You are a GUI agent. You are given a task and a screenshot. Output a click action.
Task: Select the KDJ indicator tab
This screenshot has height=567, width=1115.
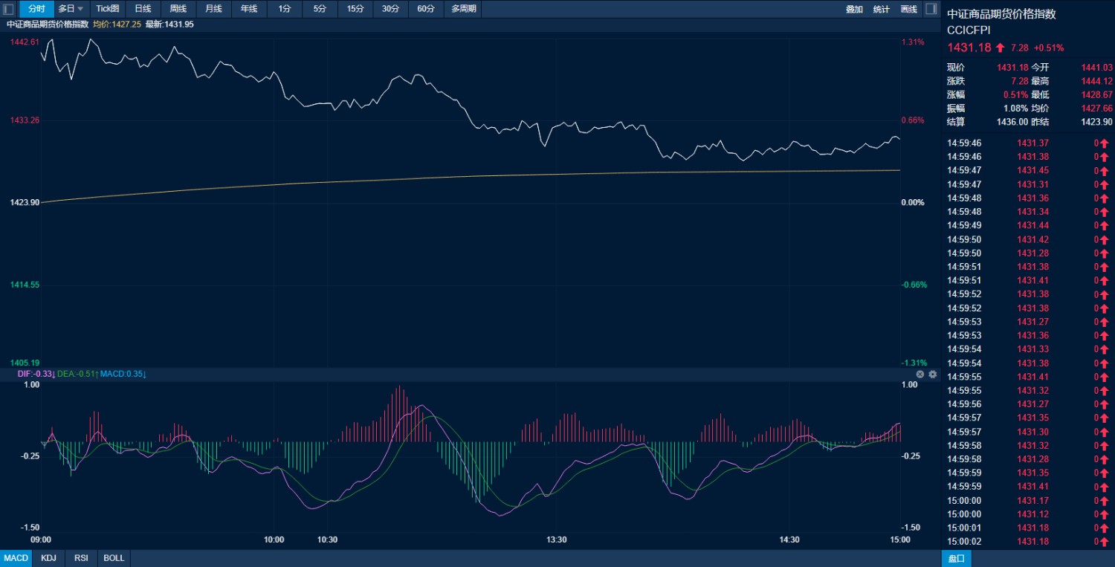coord(49,558)
